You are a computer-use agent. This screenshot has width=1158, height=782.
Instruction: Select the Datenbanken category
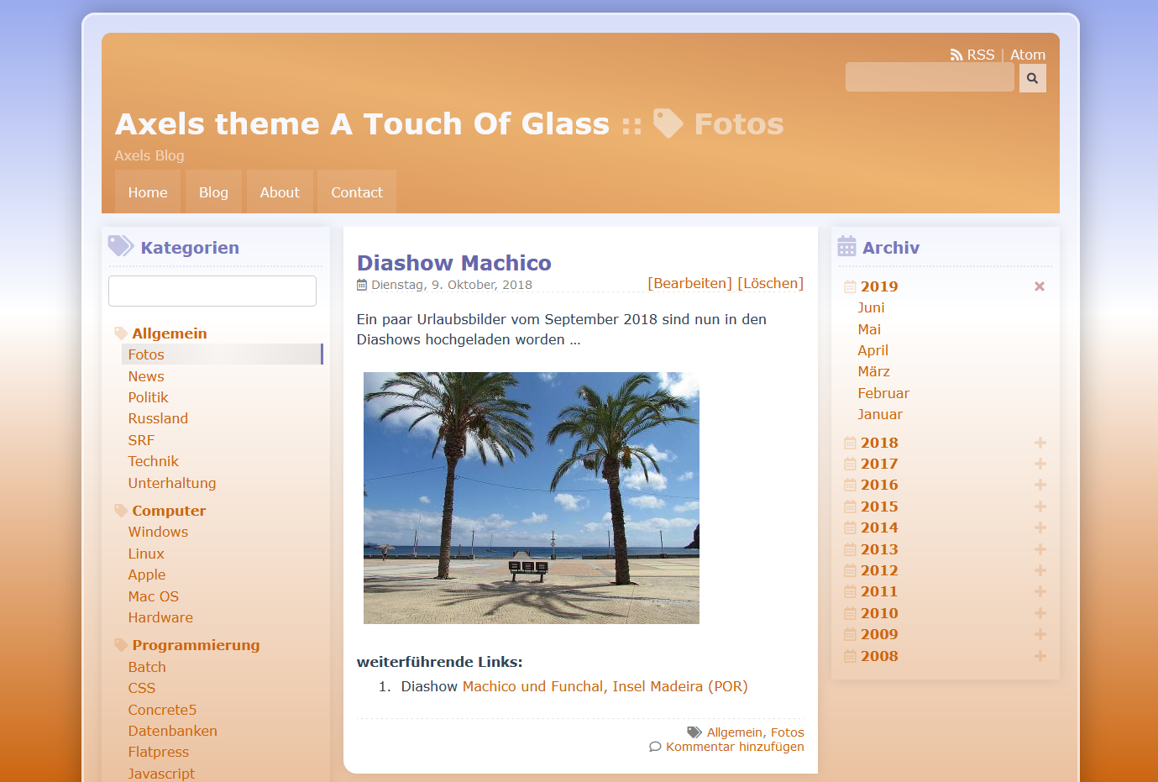pyautogui.click(x=172, y=731)
